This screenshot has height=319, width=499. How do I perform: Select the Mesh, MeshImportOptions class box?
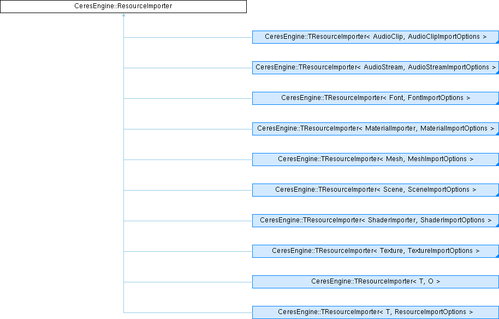pyautogui.click(x=375, y=159)
